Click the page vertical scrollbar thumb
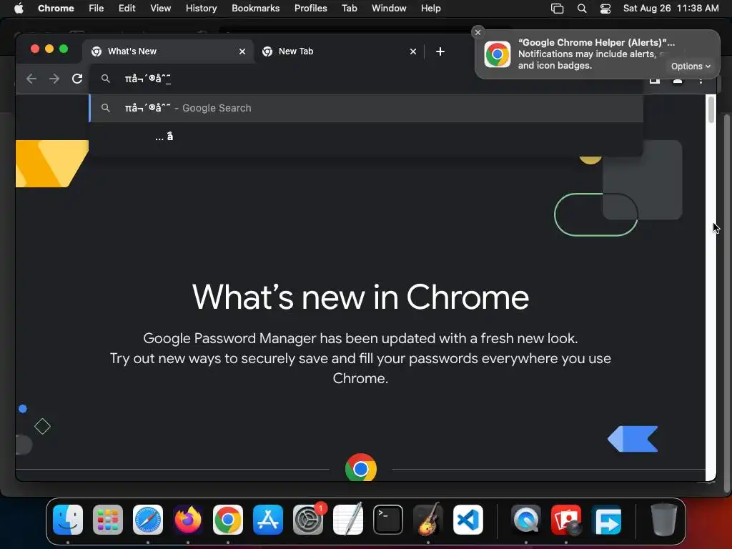Viewport: 732px width, 549px height. click(x=711, y=109)
